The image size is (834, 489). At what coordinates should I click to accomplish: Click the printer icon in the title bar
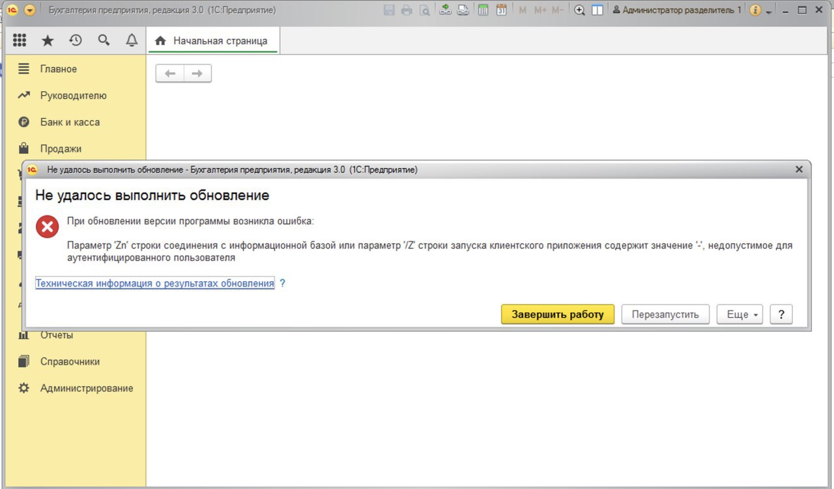(x=407, y=10)
